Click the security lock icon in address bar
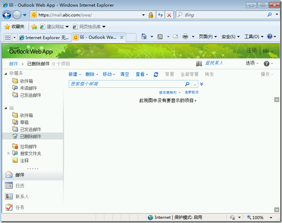The width and height of the screenshot is (282, 223). (151, 15)
